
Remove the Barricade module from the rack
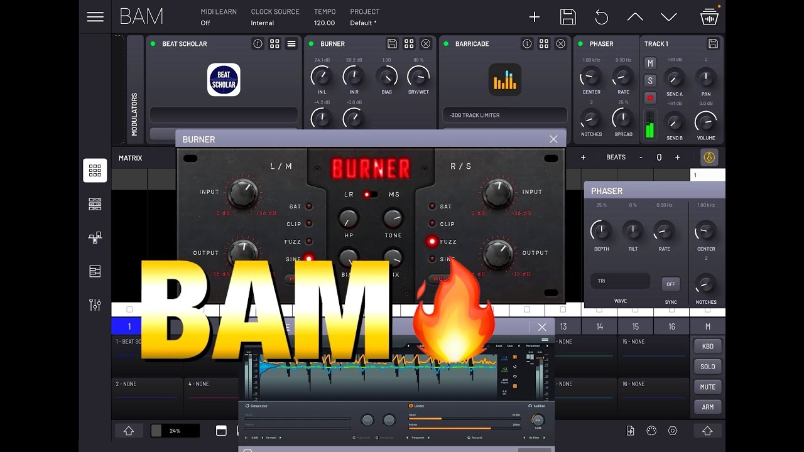[x=561, y=44]
